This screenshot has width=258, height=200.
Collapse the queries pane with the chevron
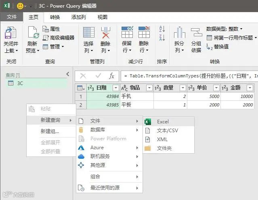[67, 74]
